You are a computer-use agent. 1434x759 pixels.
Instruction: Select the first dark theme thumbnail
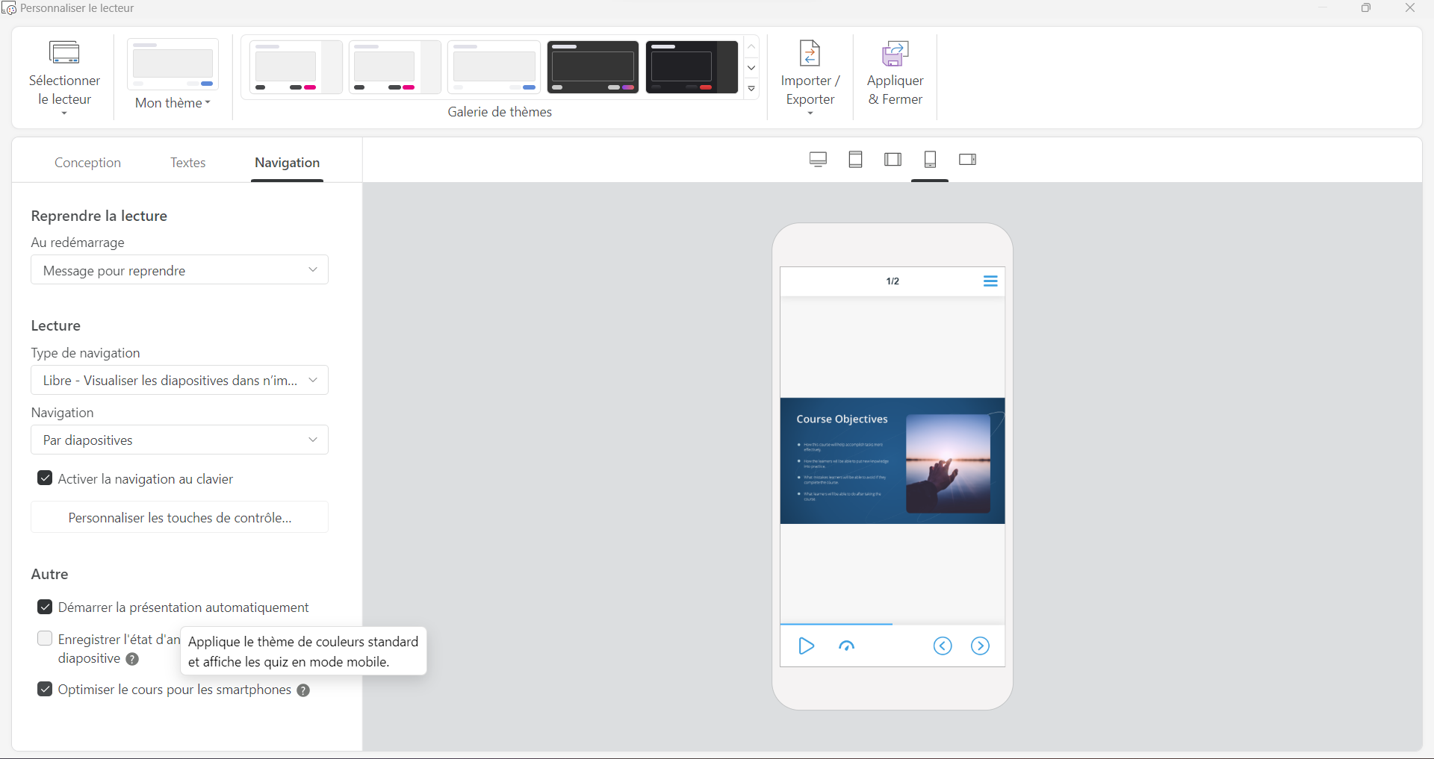coord(592,67)
